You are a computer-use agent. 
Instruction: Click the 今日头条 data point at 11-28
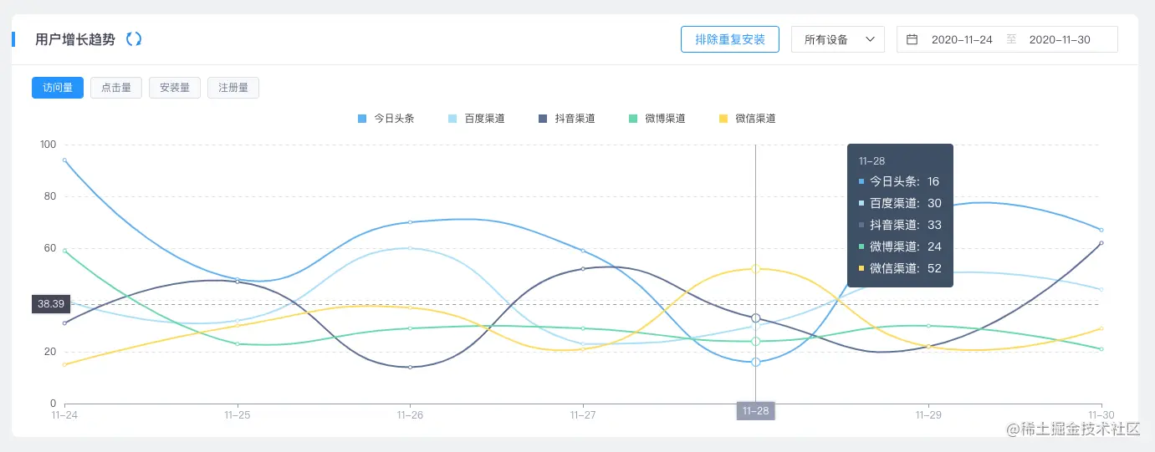[756, 363]
